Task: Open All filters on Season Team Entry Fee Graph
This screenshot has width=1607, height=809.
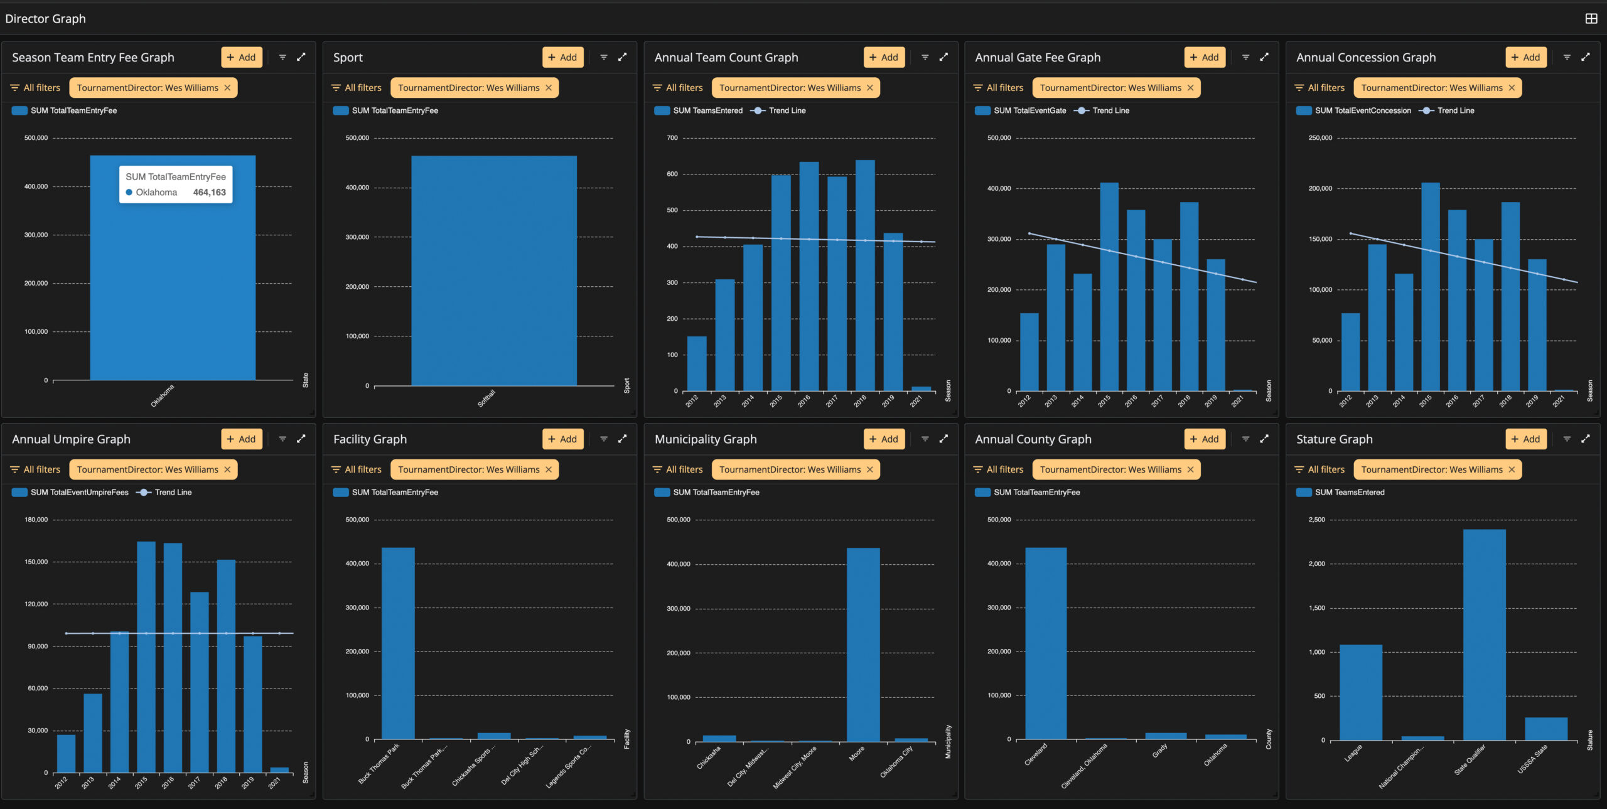Action: pos(35,88)
